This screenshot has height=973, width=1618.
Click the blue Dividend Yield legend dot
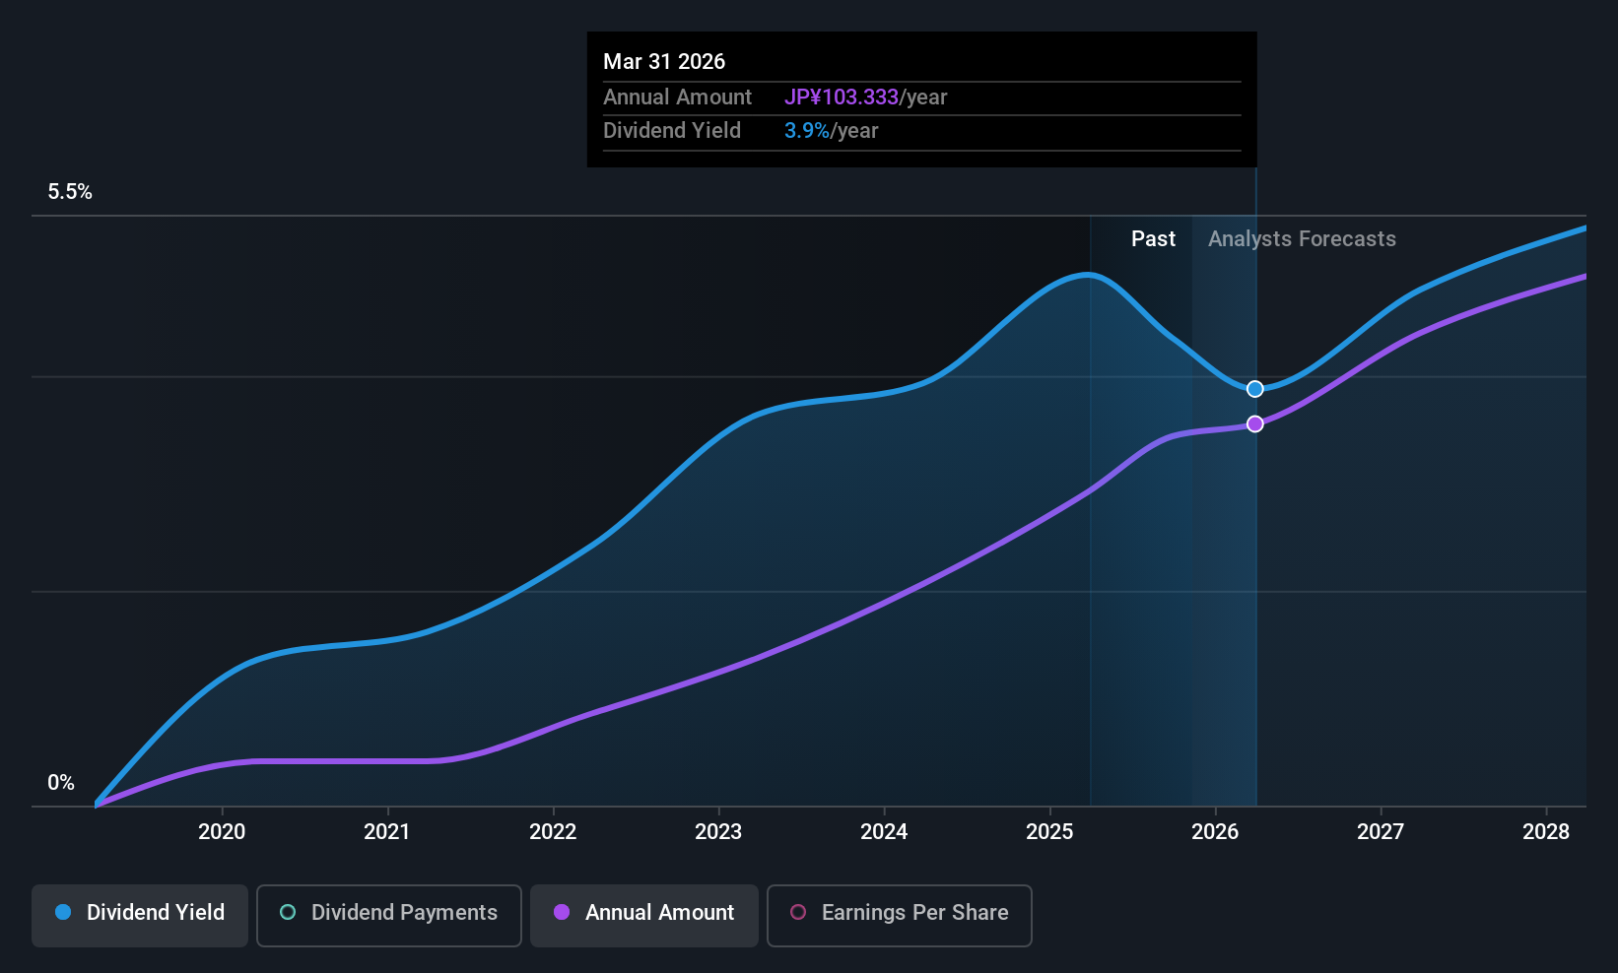pyautogui.click(x=63, y=913)
